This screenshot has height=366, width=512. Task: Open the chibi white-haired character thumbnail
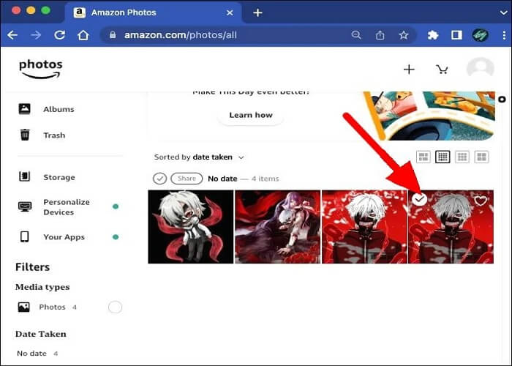(x=191, y=226)
